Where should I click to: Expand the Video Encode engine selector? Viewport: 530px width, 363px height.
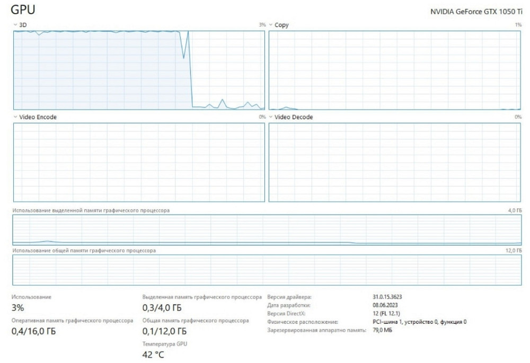[34, 117]
